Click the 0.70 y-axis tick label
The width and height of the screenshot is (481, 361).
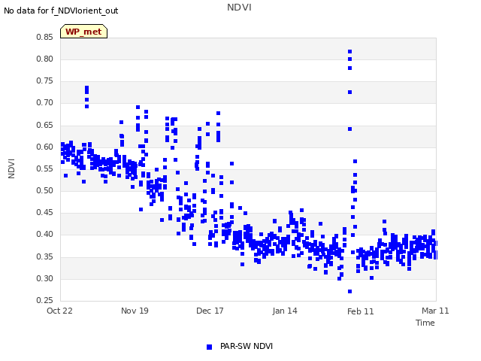pos(45,102)
